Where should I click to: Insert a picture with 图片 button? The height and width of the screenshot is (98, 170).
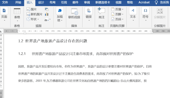click(32, 9)
